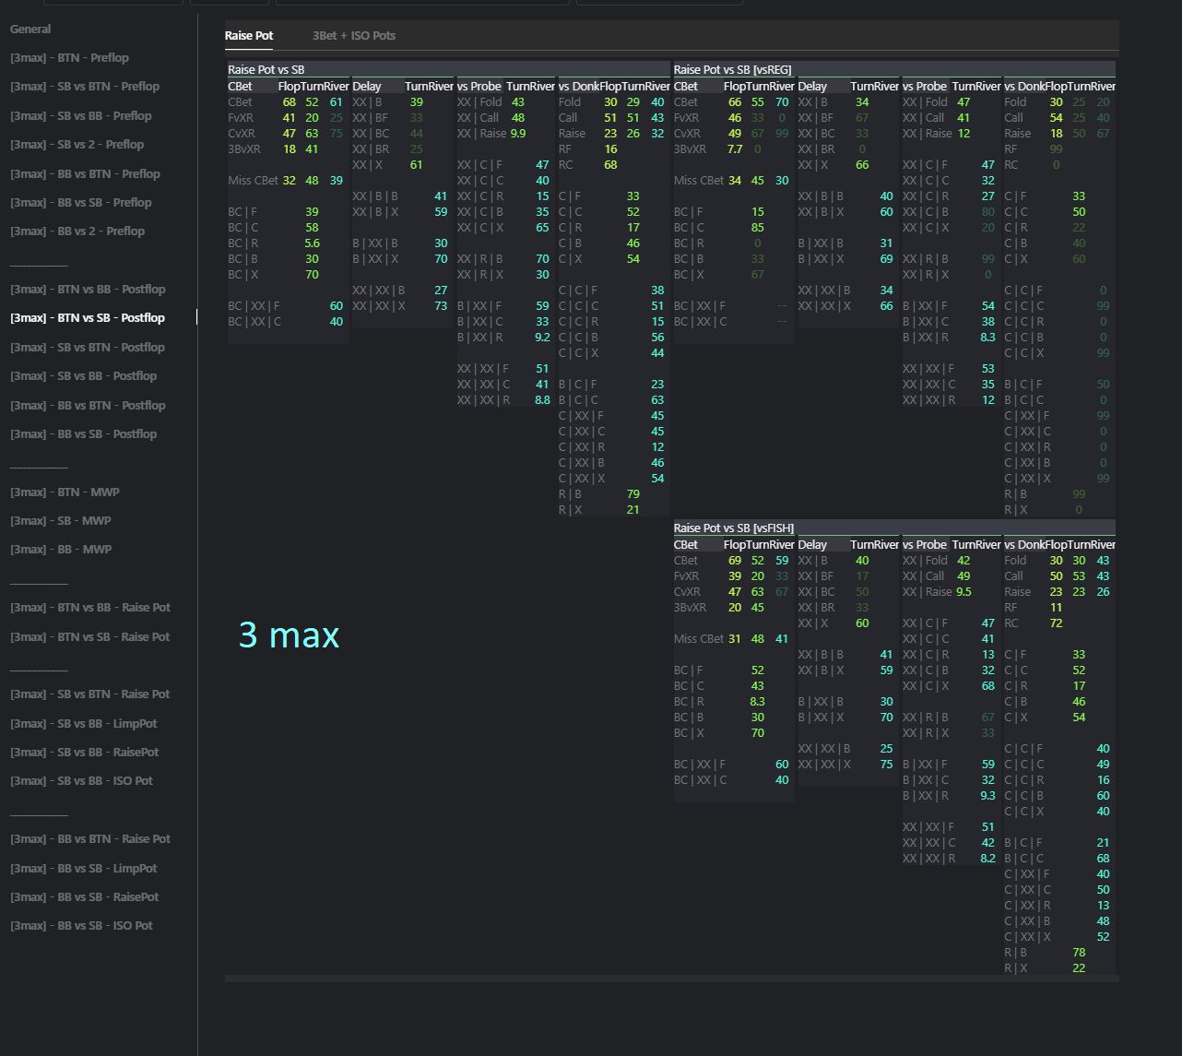Open [3max] - SB vs BB - Postflop
The image size is (1182, 1056).
pyautogui.click(x=83, y=376)
